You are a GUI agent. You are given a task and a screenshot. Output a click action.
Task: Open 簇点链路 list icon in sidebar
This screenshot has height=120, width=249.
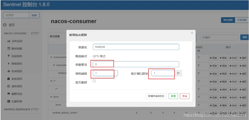pyautogui.click(x=9, y=49)
